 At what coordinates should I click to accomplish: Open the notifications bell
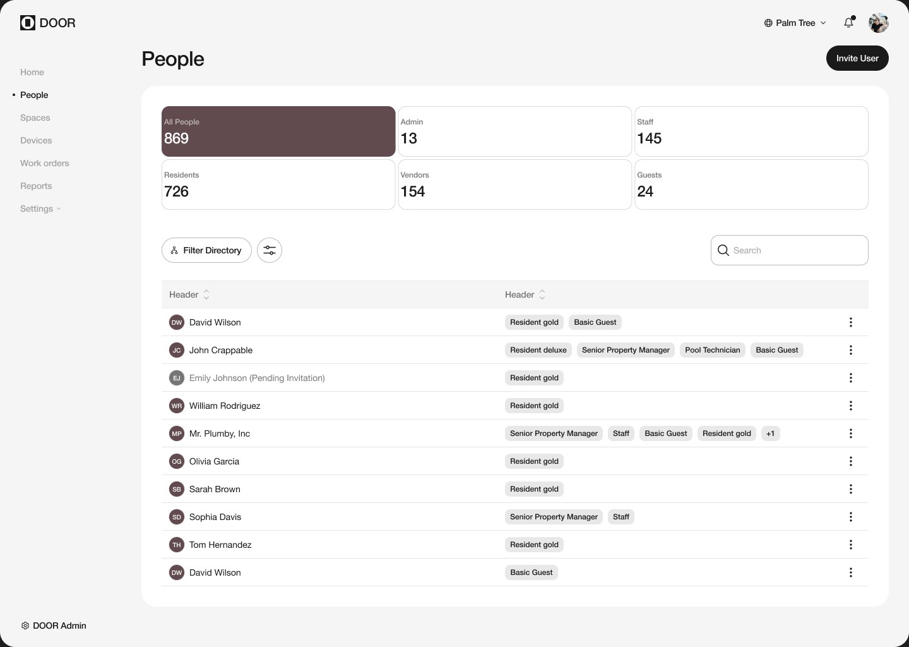[849, 23]
